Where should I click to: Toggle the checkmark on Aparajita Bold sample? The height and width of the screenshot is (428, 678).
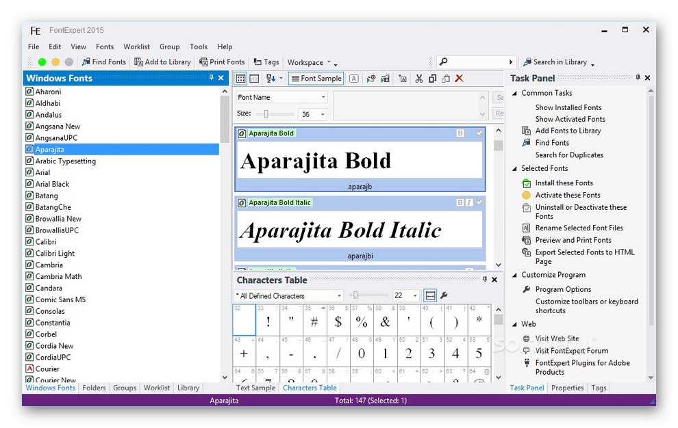(479, 133)
